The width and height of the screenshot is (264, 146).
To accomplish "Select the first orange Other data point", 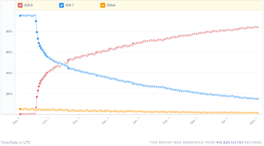I will pos(20,109).
